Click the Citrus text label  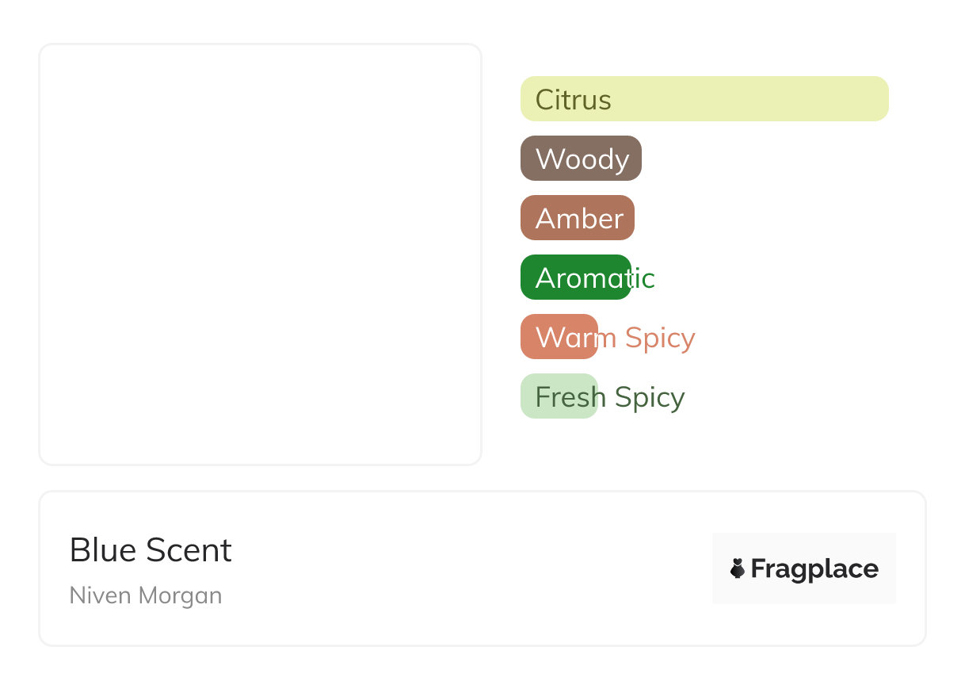(x=574, y=100)
